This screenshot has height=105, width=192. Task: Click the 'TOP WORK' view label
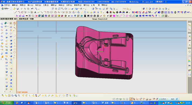[22, 92]
